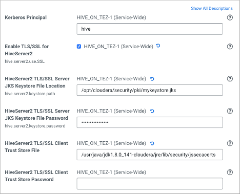Reset Keystore File Password to default
Image resolution: width=240 pixels, height=194 pixels.
(152, 111)
